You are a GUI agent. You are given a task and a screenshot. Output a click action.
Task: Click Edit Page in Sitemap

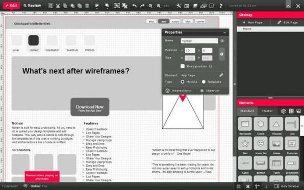point(288,22)
